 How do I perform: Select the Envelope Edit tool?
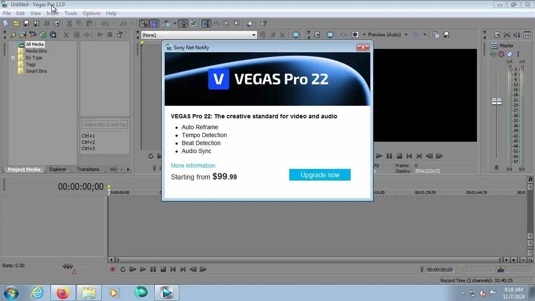tap(217, 23)
